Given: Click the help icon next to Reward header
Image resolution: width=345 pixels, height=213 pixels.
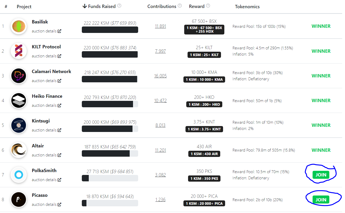Looking at the screenshot, I should 208,6.
